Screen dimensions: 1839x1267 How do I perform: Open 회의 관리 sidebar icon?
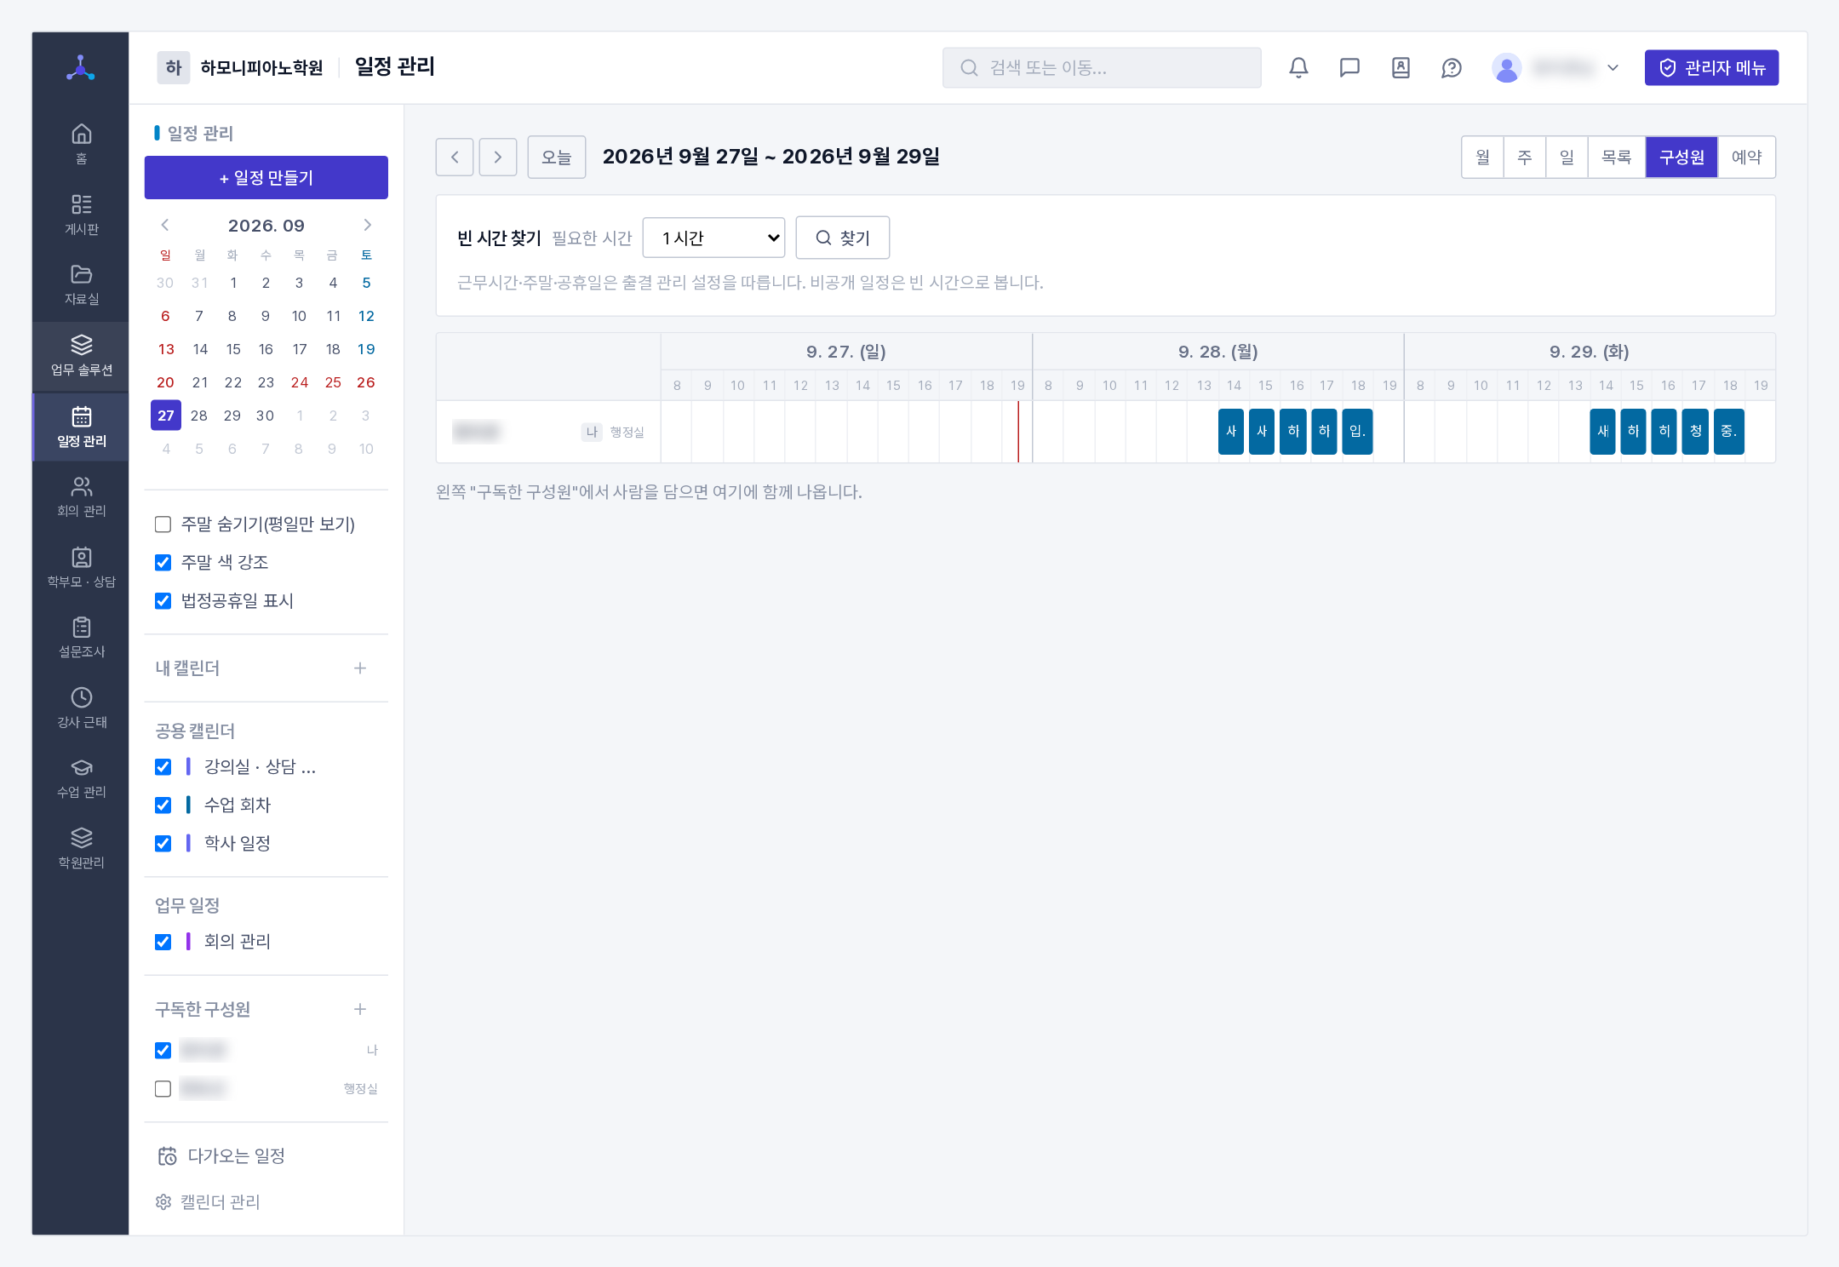pos(81,496)
